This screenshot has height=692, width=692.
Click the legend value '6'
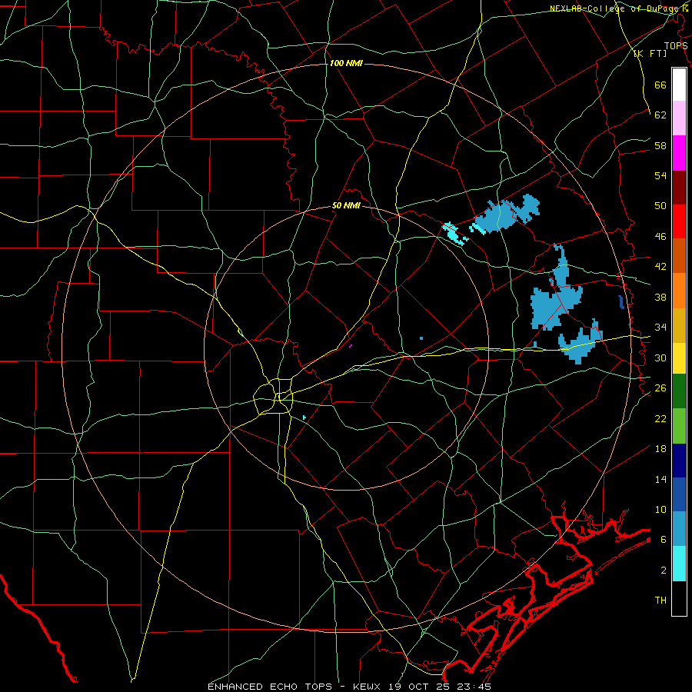pyautogui.click(x=663, y=540)
